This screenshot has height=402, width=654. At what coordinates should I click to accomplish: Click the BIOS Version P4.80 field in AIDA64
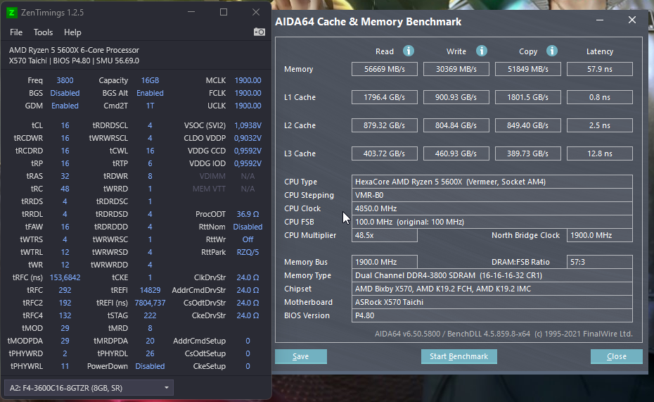click(x=492, y=315)
